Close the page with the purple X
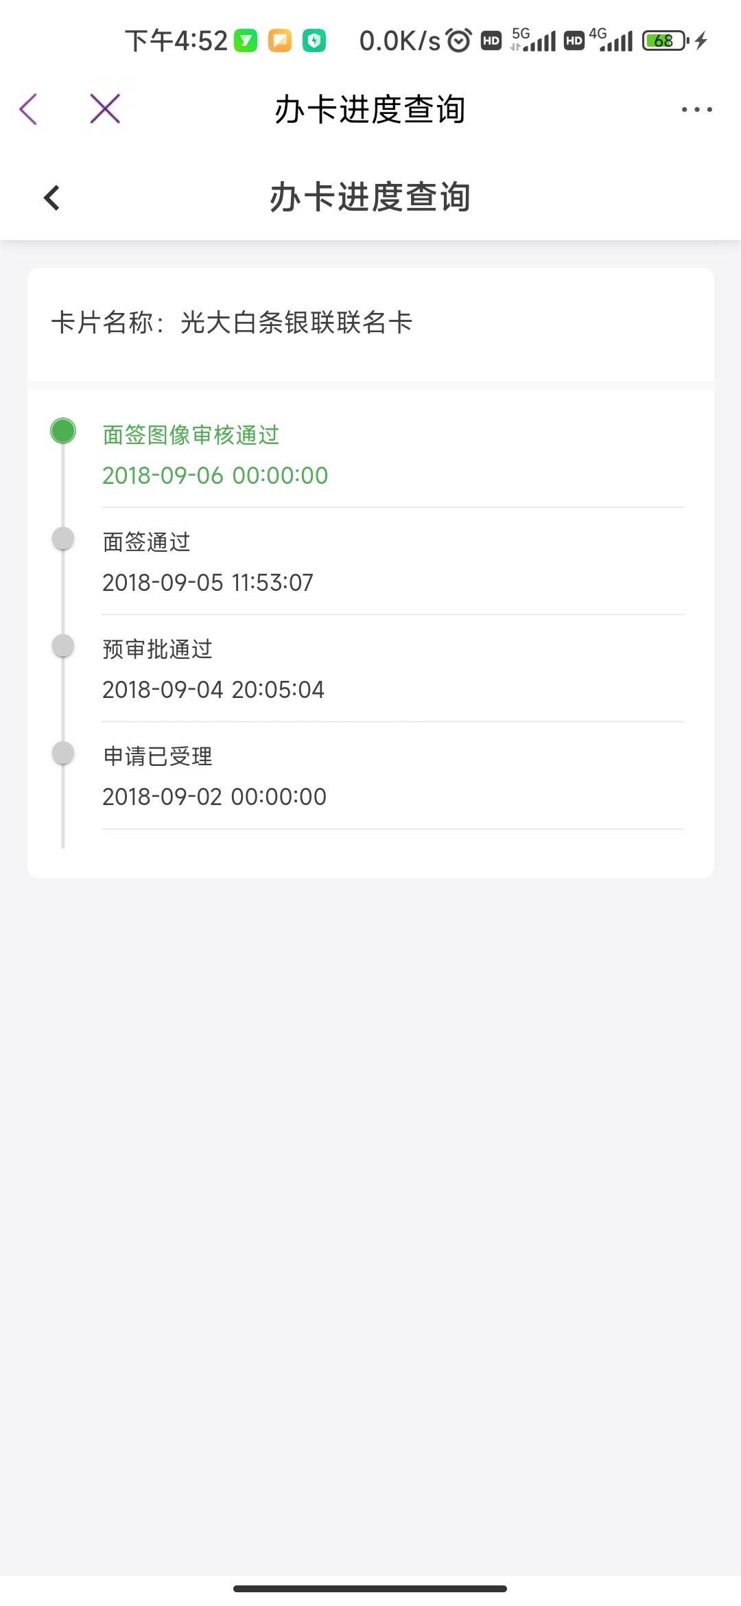This screenshot has height=1606, width=741. tap(105, 109)
